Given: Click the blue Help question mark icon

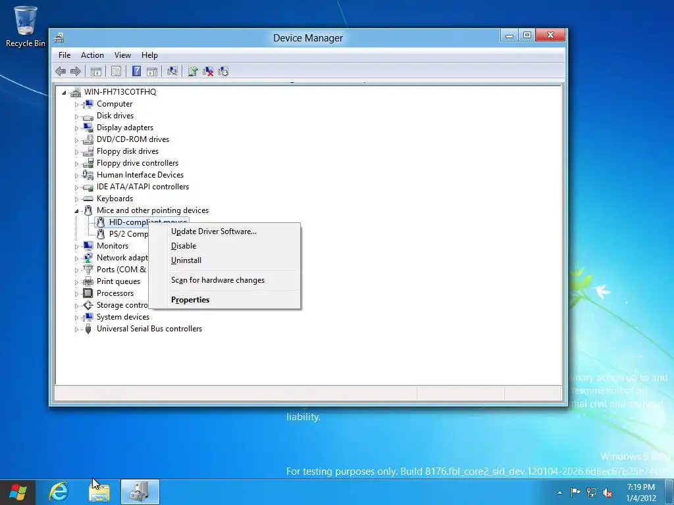Looking at the screenshot, I should [x=136, y=71].
